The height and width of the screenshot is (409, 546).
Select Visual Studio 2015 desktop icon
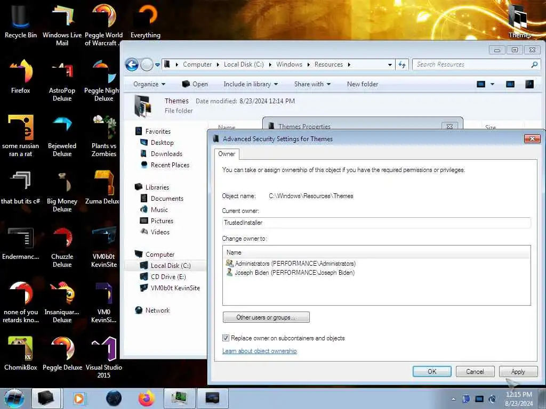[104, 356]
